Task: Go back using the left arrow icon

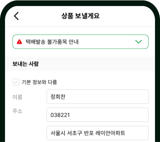Action: [x=16, y=16]
